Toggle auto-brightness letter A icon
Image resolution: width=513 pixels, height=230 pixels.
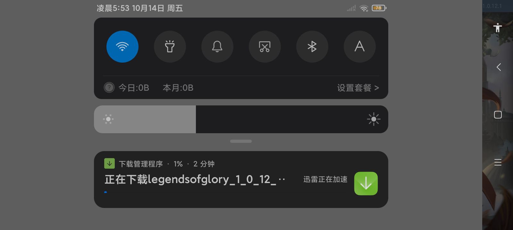pyautogui.click(x=359, y=47)
